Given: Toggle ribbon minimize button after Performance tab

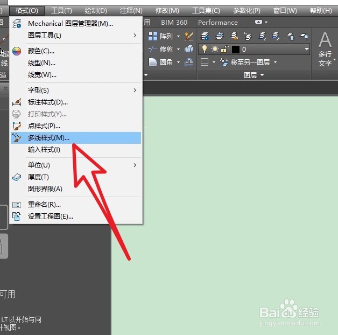Looking at the screenshot, I should coord(258,22).
